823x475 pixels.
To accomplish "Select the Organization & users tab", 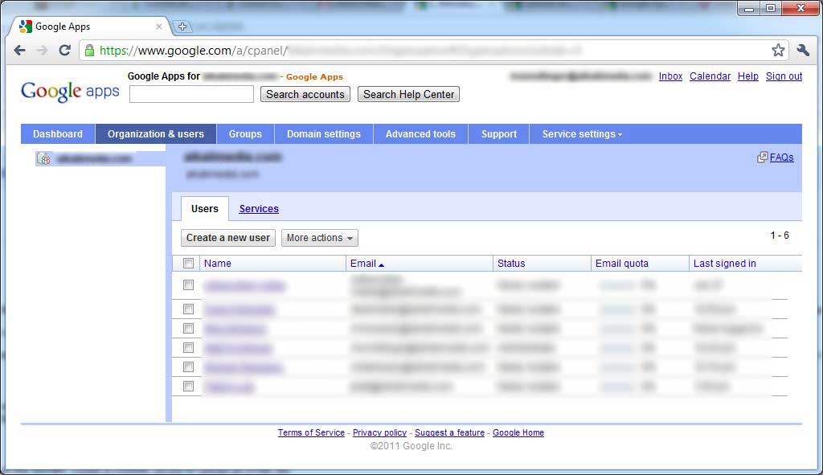I will click(156, 134).
